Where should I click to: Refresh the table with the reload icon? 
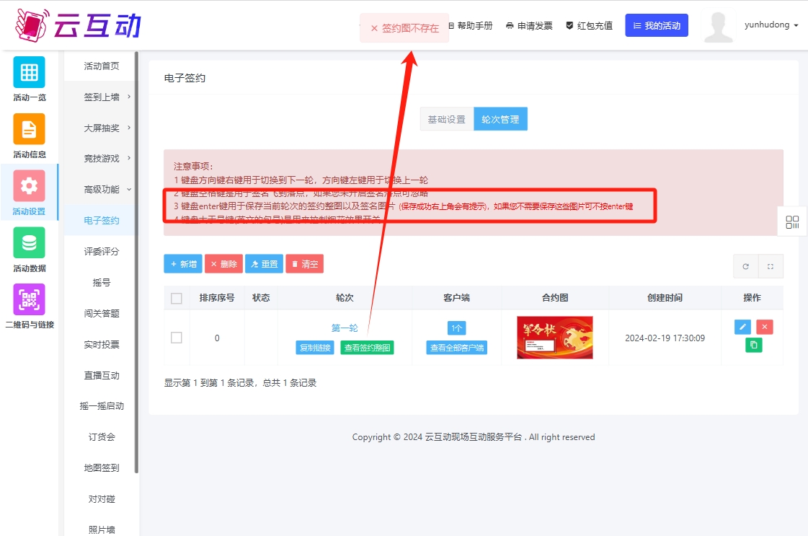[x=745, y=266]
